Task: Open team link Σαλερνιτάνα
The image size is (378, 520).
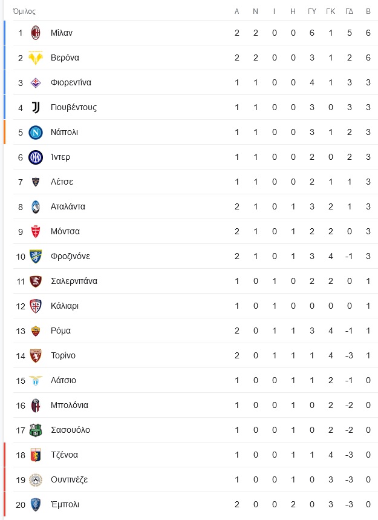Action: point(74,281)
